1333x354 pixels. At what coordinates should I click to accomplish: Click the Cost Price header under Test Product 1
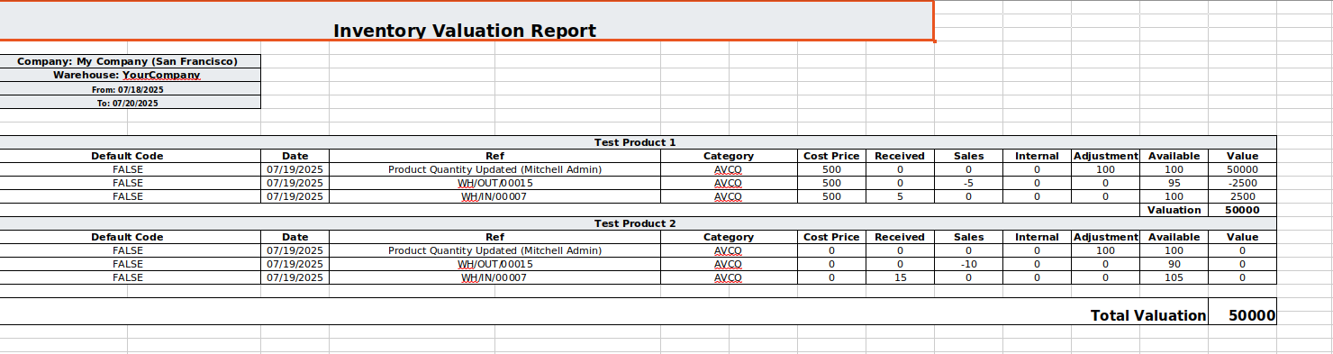831,156
